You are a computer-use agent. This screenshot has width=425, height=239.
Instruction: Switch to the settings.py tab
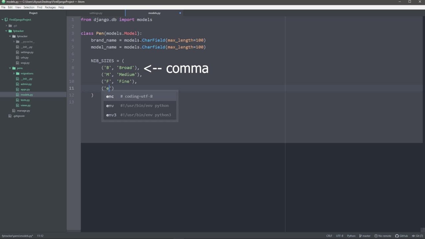(96, 13)
